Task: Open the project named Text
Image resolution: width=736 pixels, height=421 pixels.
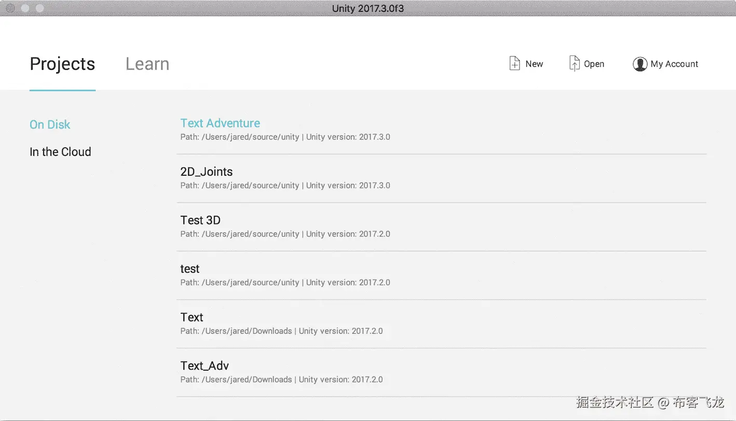Action: [192, 317]
